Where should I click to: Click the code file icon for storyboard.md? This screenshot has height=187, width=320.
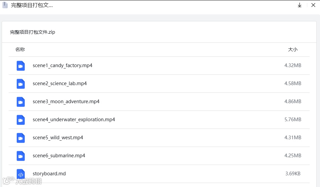coord(21,174)
